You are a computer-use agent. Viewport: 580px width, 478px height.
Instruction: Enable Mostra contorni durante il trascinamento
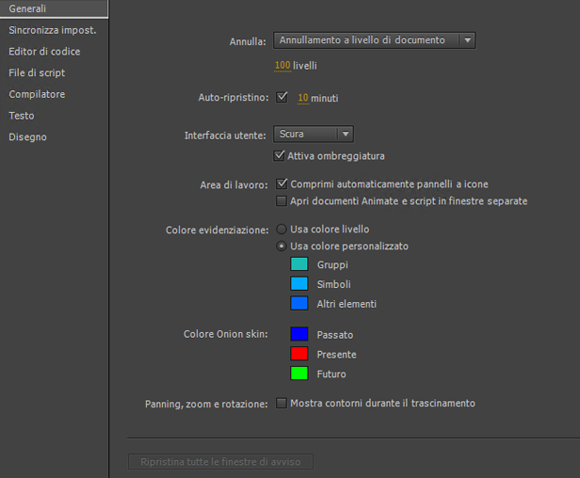point(282,404)
